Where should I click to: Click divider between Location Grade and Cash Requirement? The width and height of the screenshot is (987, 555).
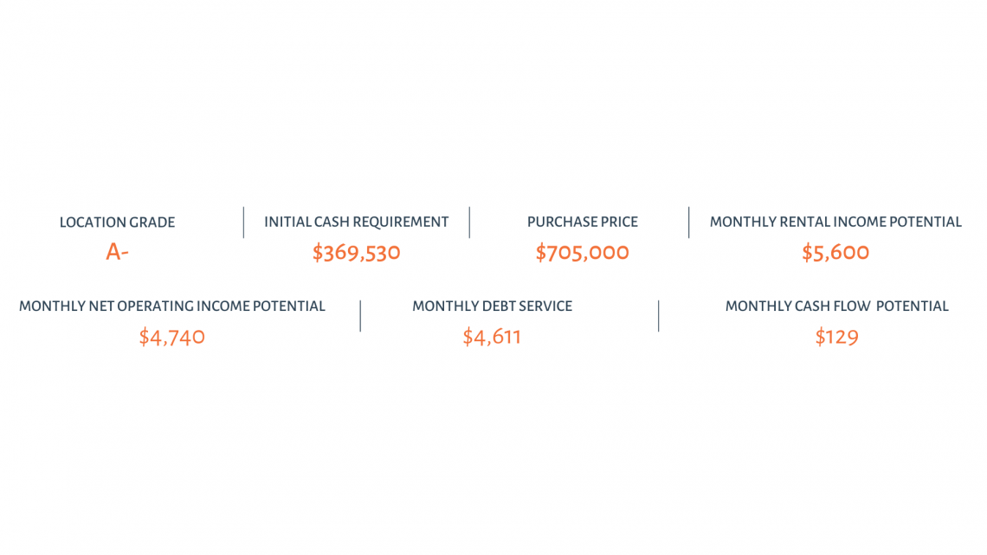pos(243,223)
